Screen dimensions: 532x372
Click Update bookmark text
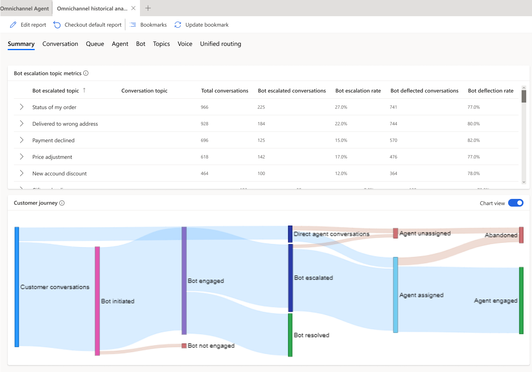[x=207, y=25]
